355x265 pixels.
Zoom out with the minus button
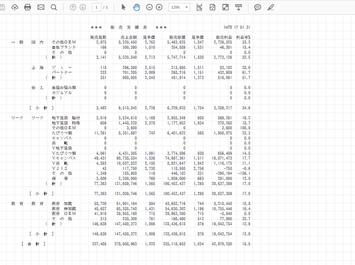149,7
